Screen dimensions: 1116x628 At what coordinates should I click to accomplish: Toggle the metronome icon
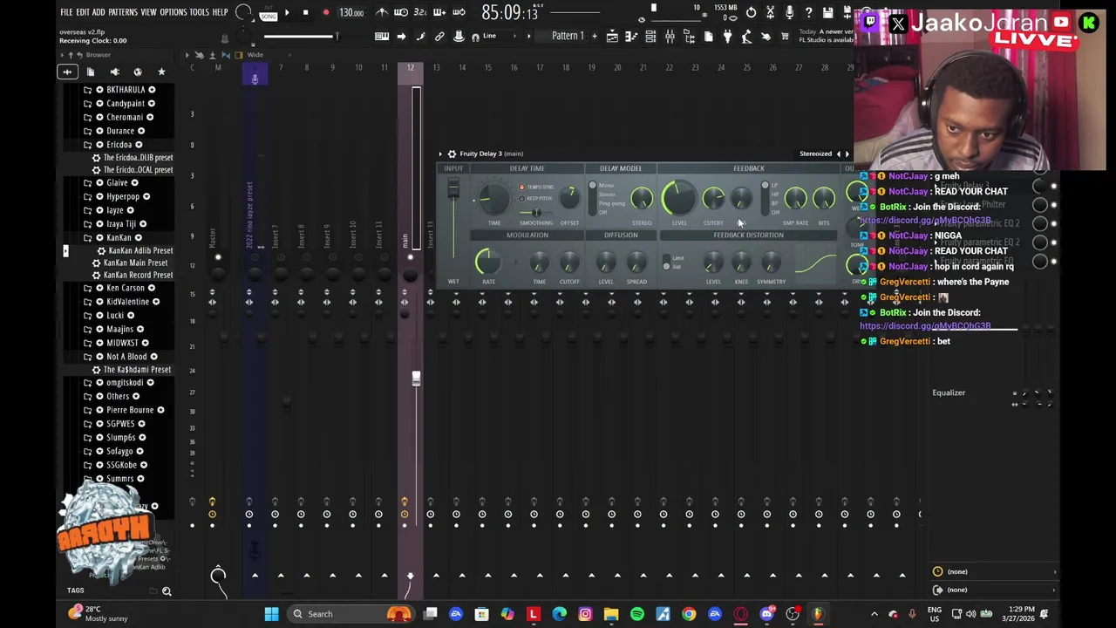pyautogui.click(x=382, y=12)
